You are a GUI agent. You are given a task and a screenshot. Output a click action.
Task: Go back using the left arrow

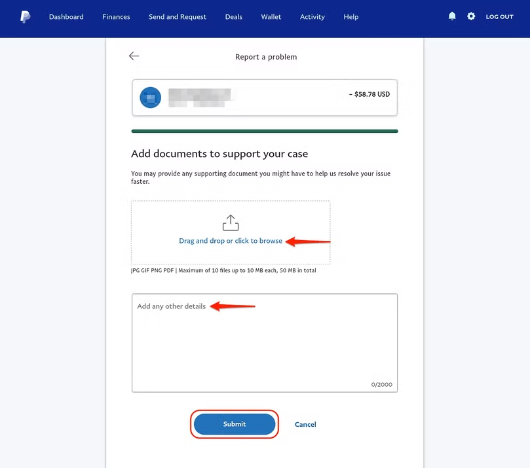(x=134, y=56)
